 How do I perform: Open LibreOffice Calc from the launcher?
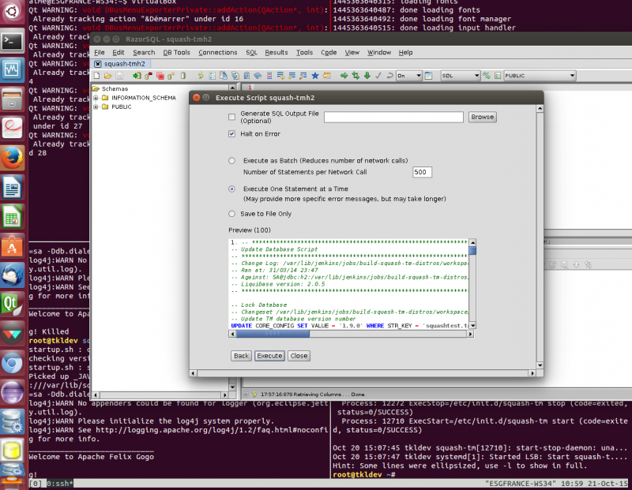(x=12, y=217)
